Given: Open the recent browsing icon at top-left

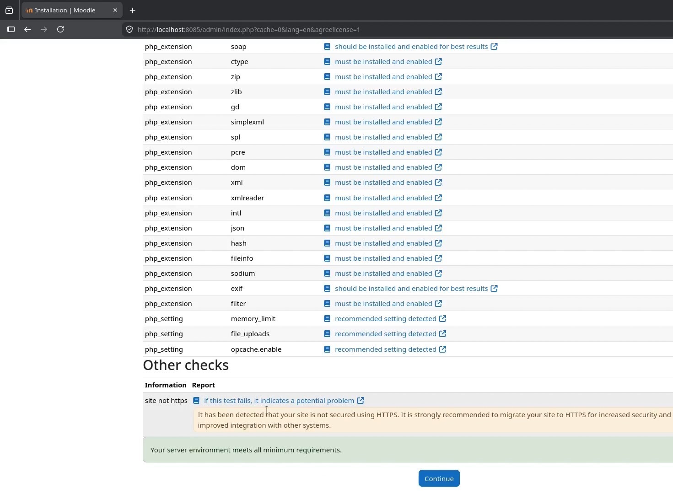Looking at the screenshot, I should (x=9, y=10).
